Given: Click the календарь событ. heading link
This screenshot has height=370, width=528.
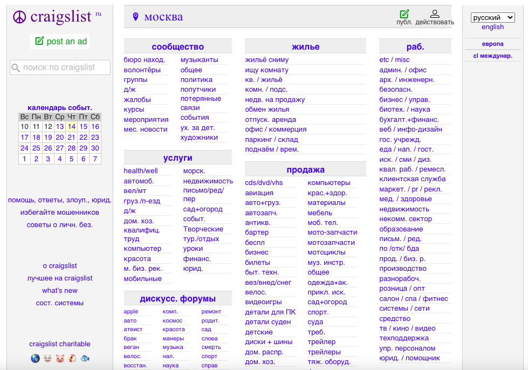Looking at the screenshot, I should tap(60, 108).
